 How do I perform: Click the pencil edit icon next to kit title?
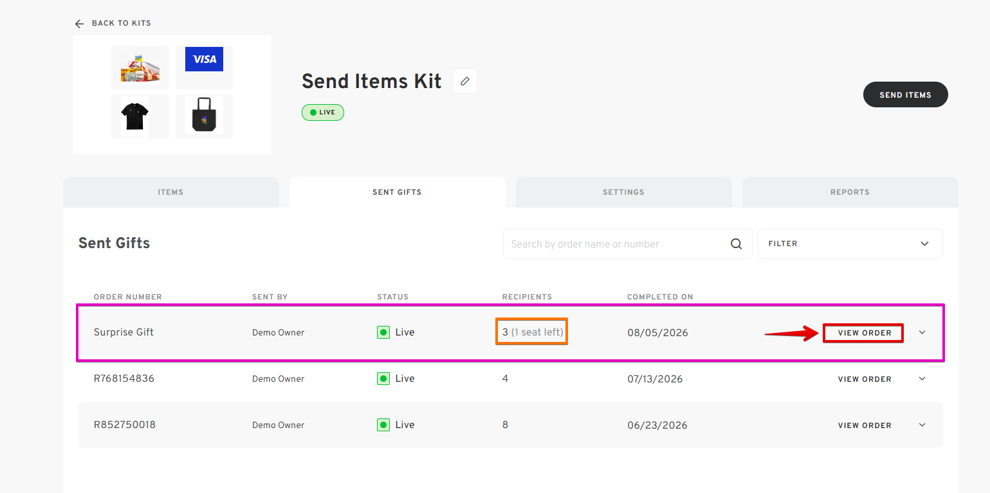point(465,81)
